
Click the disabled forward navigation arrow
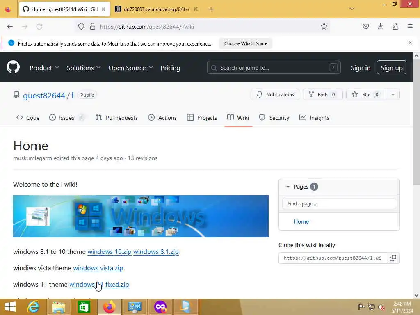25,27
